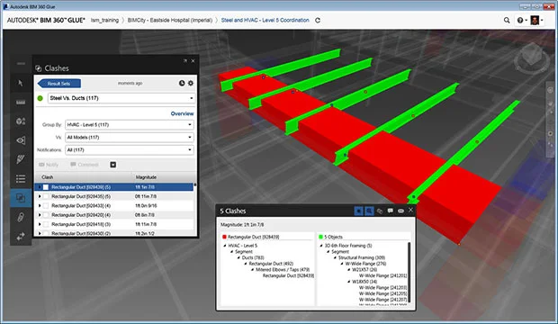Expand the Rectangular Duct [928418] clash row
The height and width of the screenshot is (324, 558).
40,224
